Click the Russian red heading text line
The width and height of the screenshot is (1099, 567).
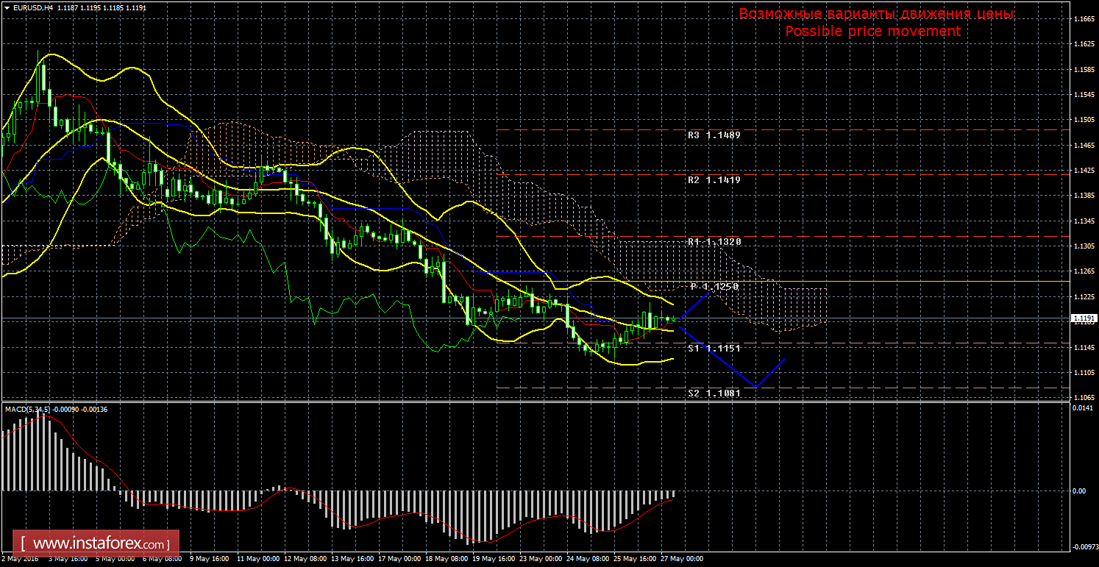[x=876, y=15]
